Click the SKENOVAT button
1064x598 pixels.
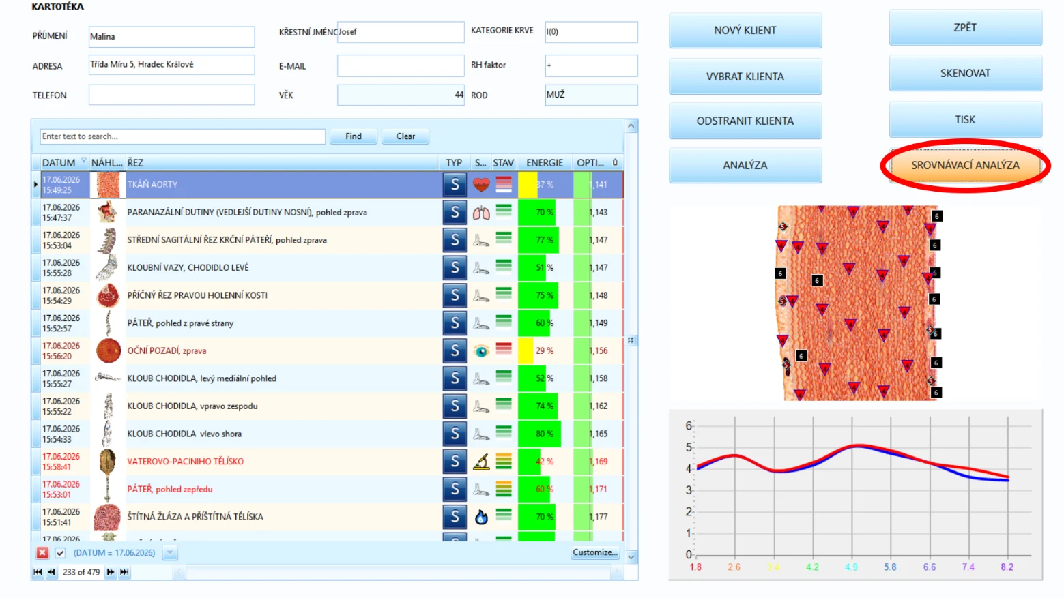(965, 74)
